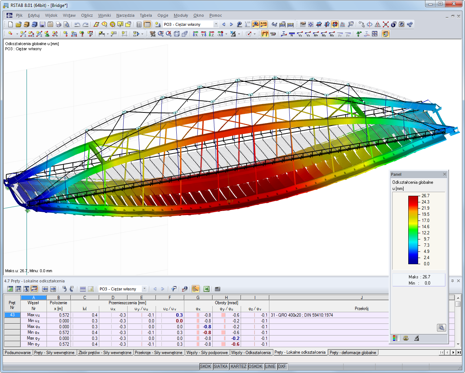Close the Panel with its X button
This screenshot has width=465, height=373.
coord(444,174)
